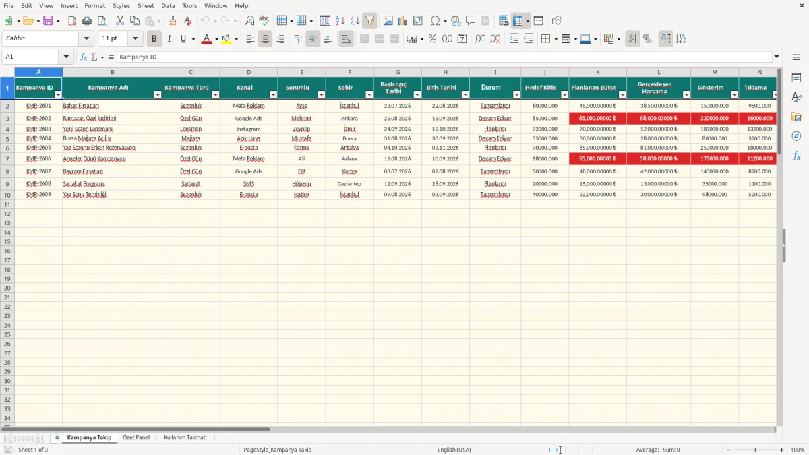Image resolution: width=809 pixels, height=455 pixels.
Task: Toggle the AutoFilter funnel button
Action: [x=370, y=21]
